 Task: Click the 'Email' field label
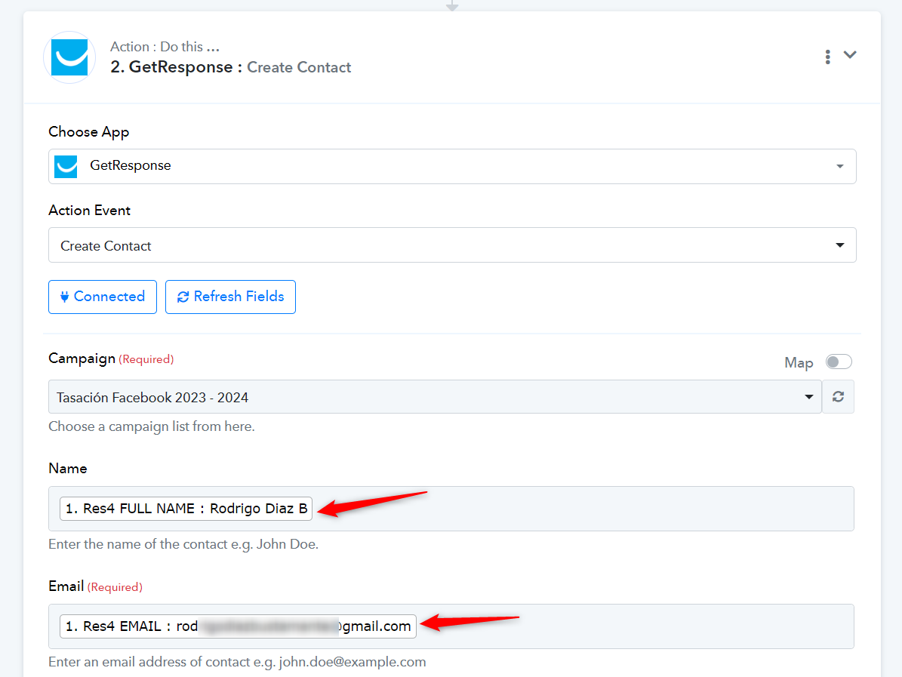66,586
